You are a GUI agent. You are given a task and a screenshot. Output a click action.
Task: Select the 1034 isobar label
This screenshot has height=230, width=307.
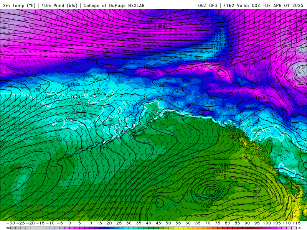pyautogui.click(x=60, y=139)
